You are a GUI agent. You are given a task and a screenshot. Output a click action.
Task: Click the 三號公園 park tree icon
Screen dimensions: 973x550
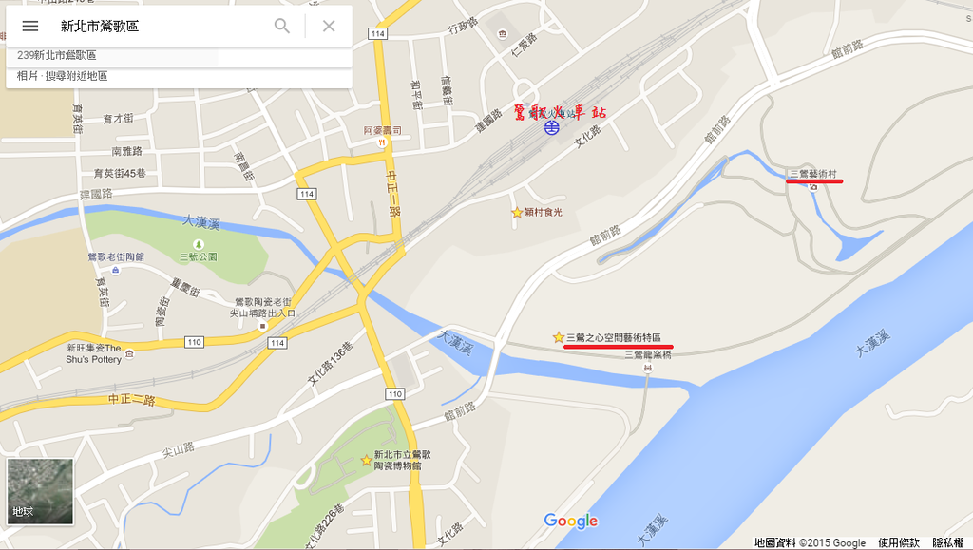199,244
